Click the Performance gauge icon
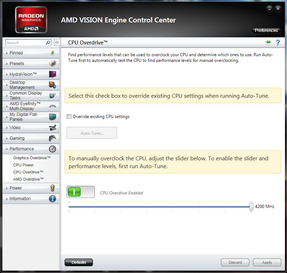Image resolution: width=287 pixels, height=273 pixels. pos(53,149)
